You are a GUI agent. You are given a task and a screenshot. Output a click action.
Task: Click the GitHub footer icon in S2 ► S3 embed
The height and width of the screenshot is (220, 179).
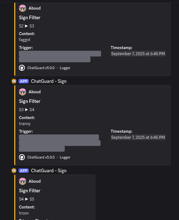tap(22, 68)
